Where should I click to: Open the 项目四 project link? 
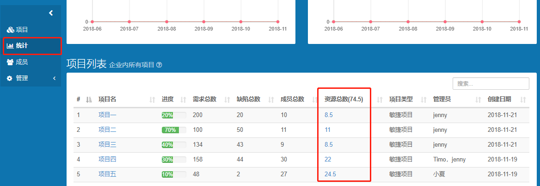click(107, 160)
